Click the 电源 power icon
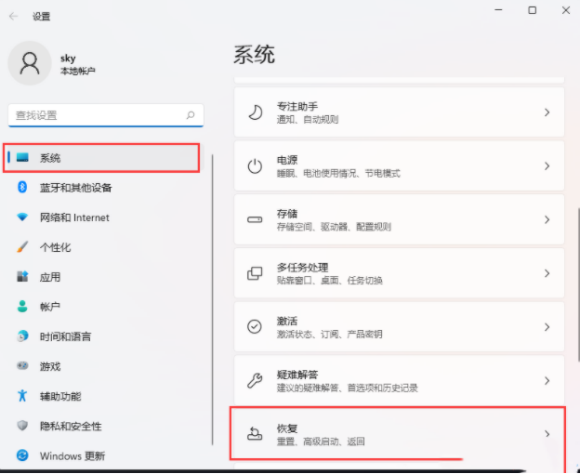580x474 pixels. click(255, 166)
